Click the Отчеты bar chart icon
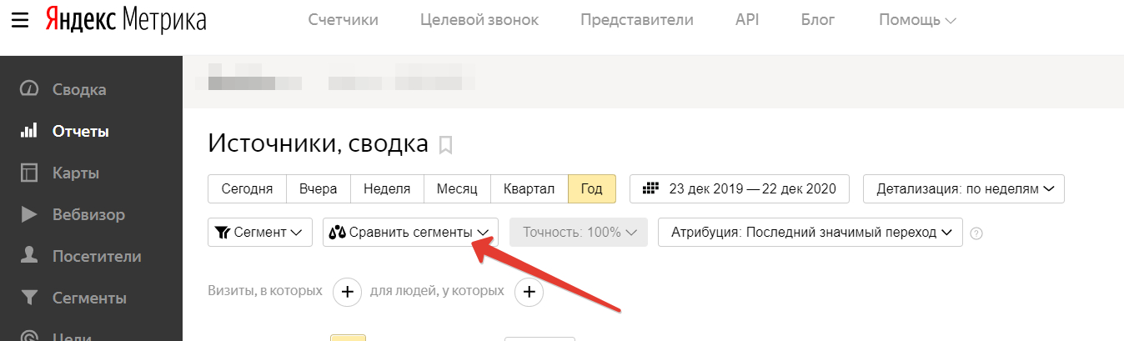The image size is (1124, 341). click(x=29, y=131)
